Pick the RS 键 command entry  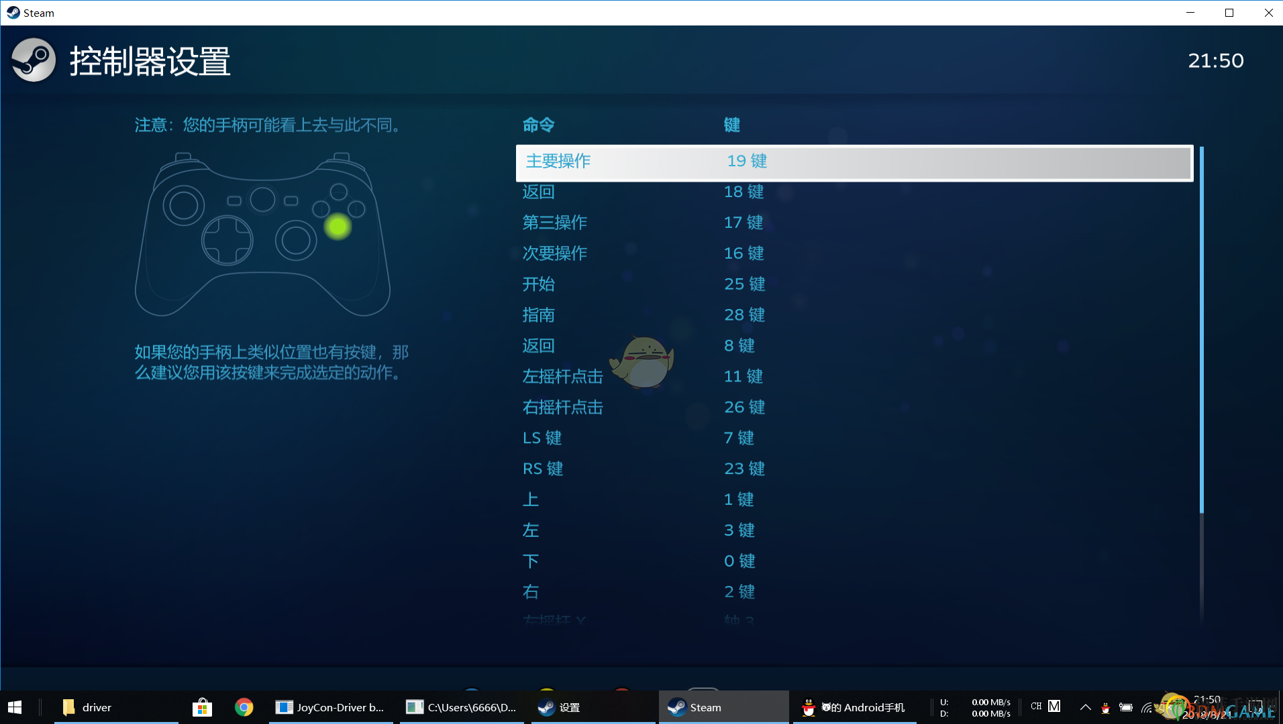pyautogui.click(x=854, y=469)
